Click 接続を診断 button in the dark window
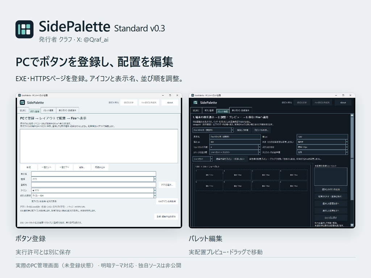The image size is (371, 278). pos(302,102)
